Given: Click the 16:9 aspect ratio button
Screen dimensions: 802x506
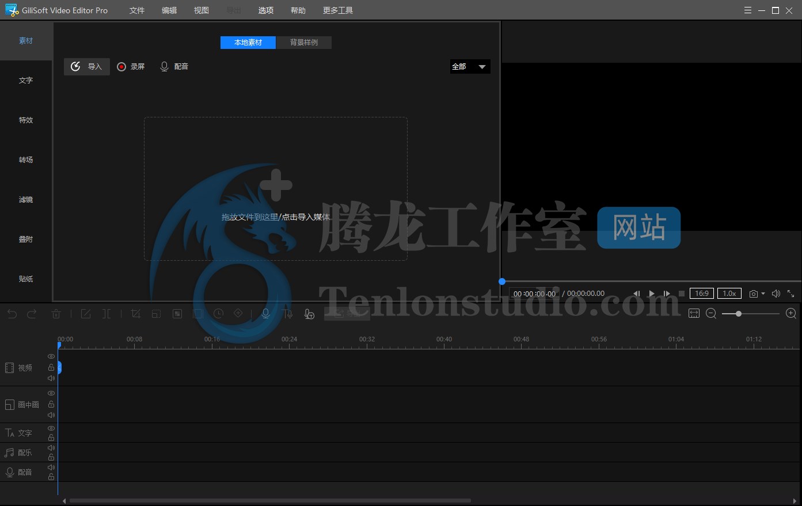Looking at the screenshot, I should coord(702,294).
